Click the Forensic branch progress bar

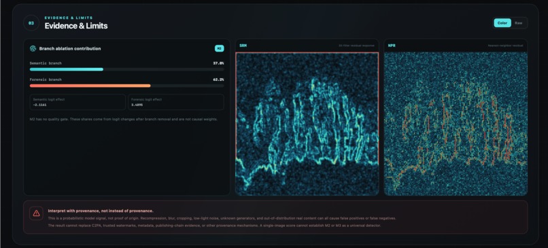127,86
